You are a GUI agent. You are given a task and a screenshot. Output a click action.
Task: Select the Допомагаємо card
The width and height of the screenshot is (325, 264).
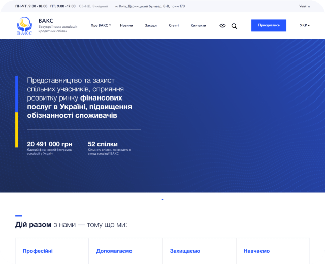[125, 251]
